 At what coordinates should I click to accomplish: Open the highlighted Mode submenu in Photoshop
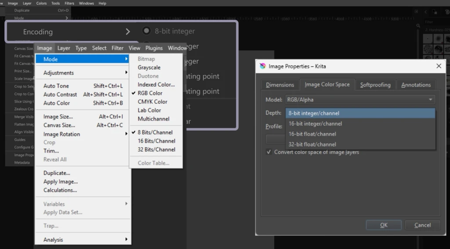[82, 59]
